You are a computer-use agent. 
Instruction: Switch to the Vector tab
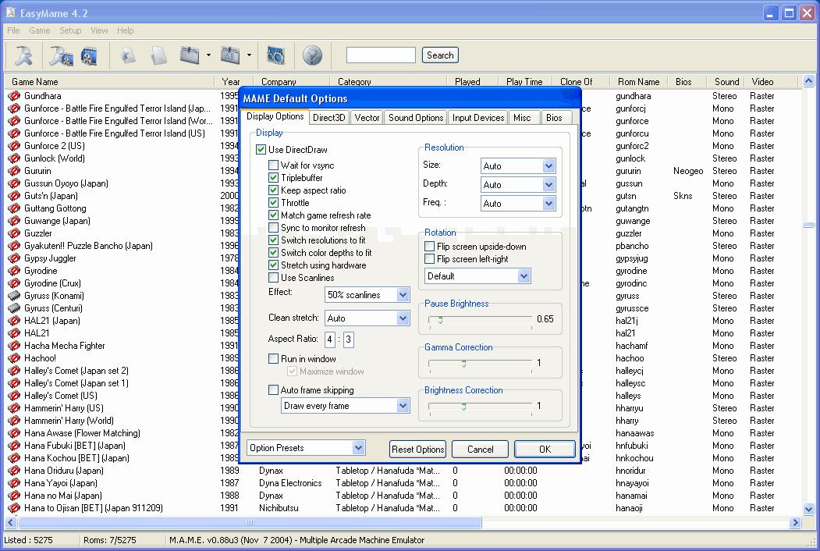click(367, 118)
